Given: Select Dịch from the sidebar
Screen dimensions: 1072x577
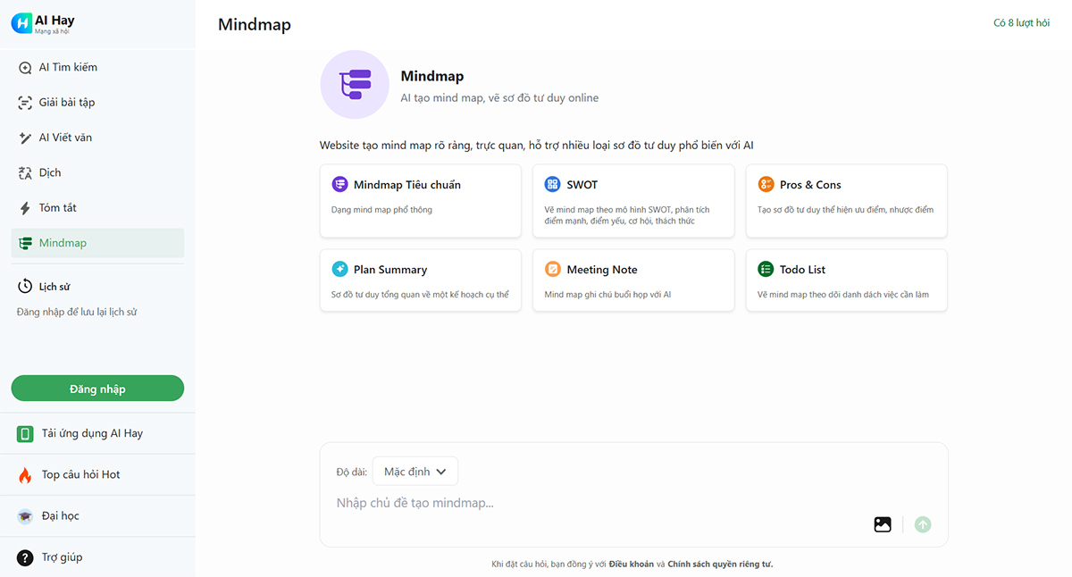Looking at the screenshot, I should pos(97,173).
